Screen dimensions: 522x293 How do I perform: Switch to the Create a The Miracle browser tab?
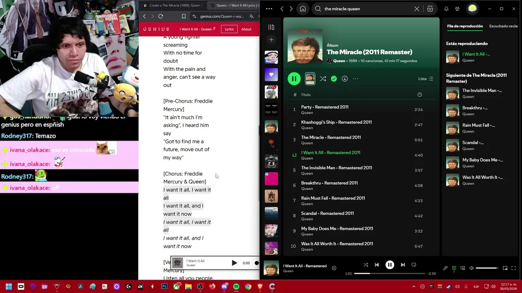tap(173, 5)
